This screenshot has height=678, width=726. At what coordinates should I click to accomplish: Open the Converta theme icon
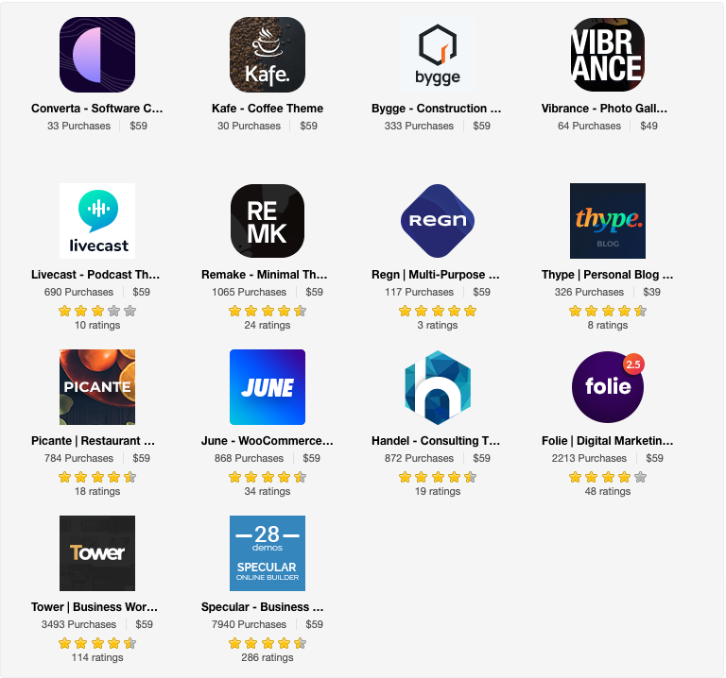tap(97, 55)
